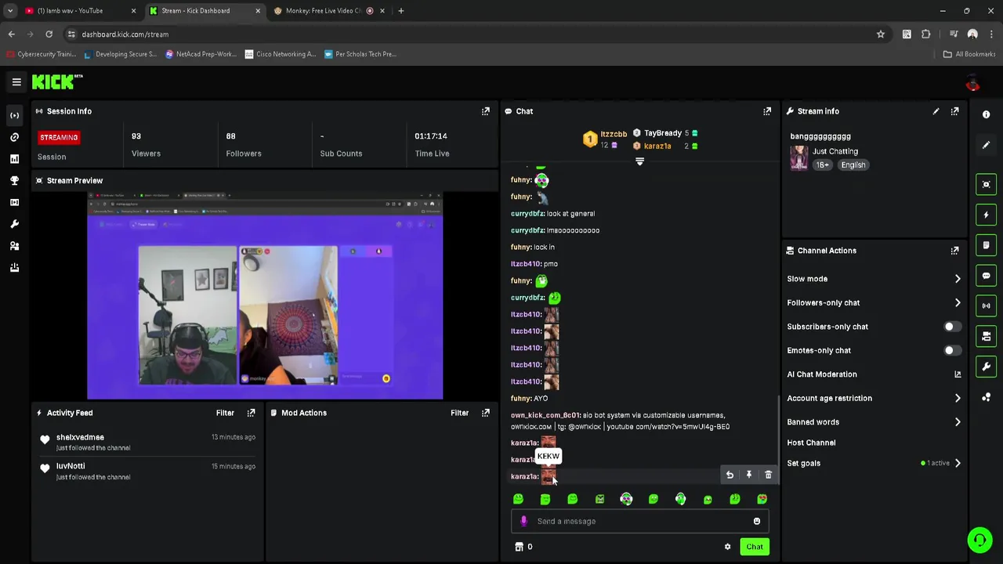The image size is (1003, 564).
Task: Click the Send a message input field
Action: point(639,521)
